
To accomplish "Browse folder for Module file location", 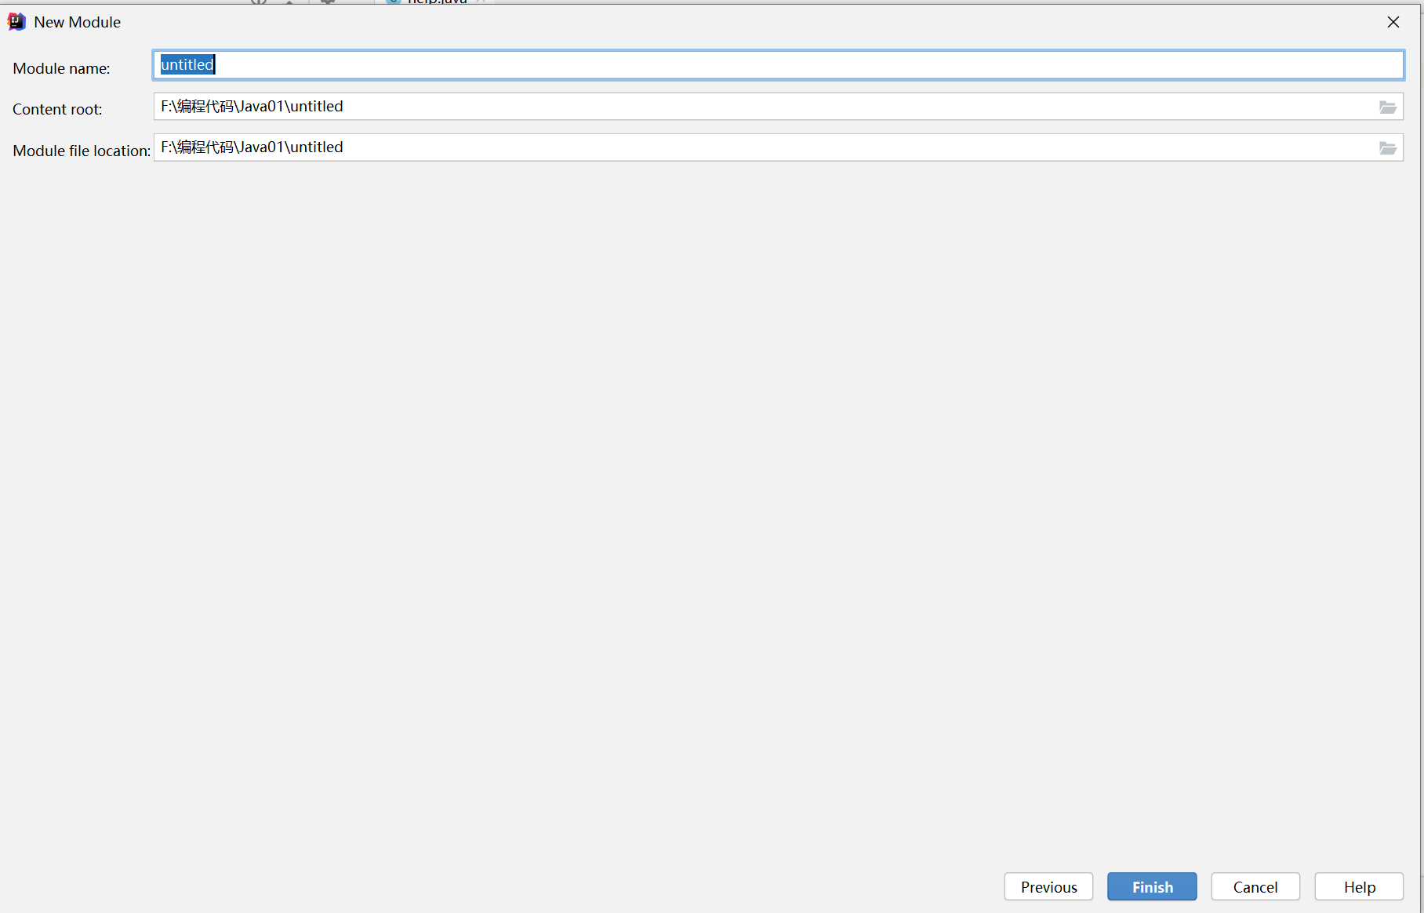I will pyautogui.click(x=1387, y=148).
